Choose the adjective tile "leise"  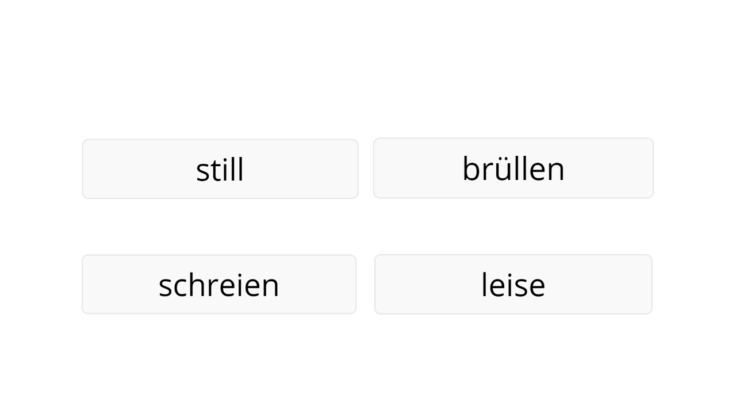[513, 285]
